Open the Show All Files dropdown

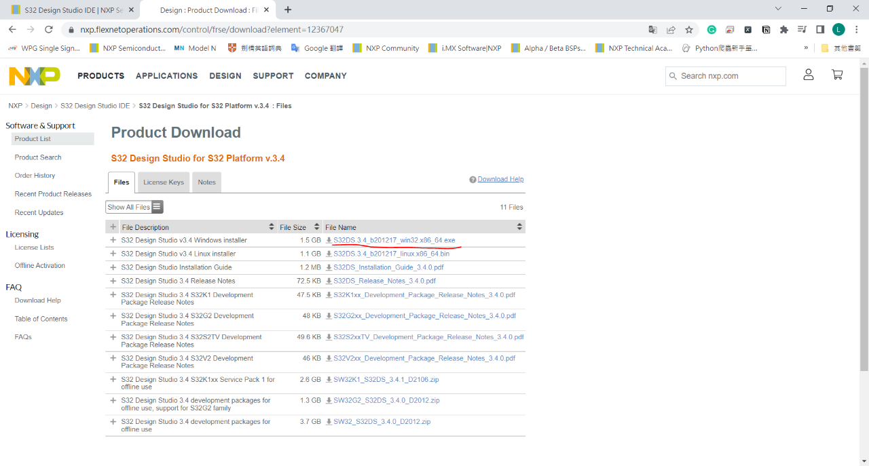click(x=134, y=207)
